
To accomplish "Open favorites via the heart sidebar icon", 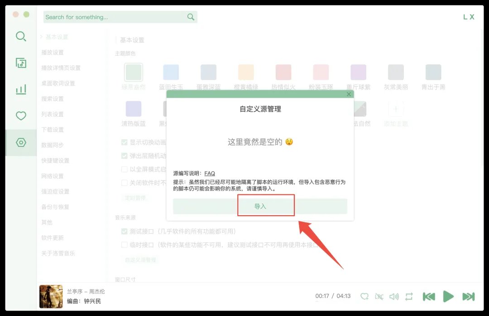I will [21, 116].
